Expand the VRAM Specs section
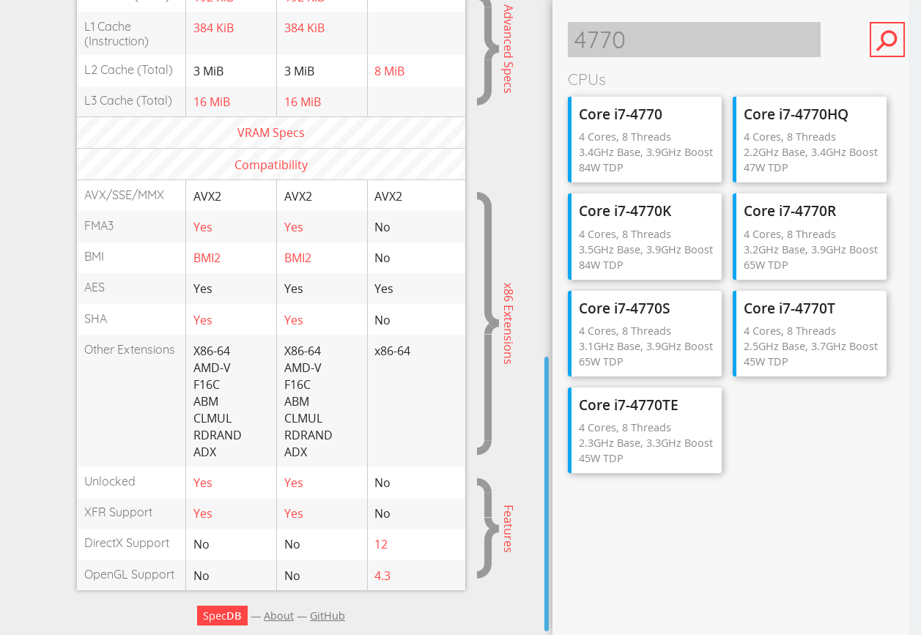The image size is (921, 635). coord(271,133)
